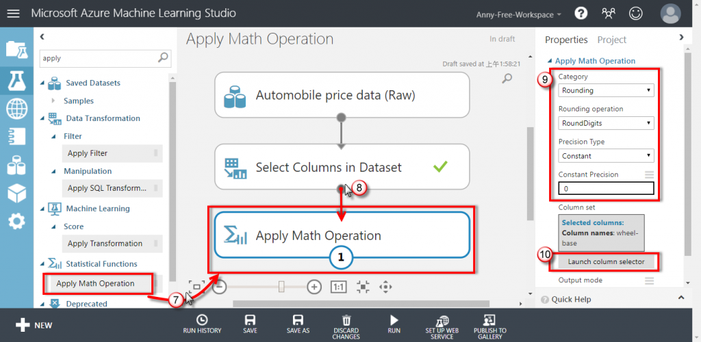Open Anny-Free-Workspace workspace dropdown

pos(519,14)
